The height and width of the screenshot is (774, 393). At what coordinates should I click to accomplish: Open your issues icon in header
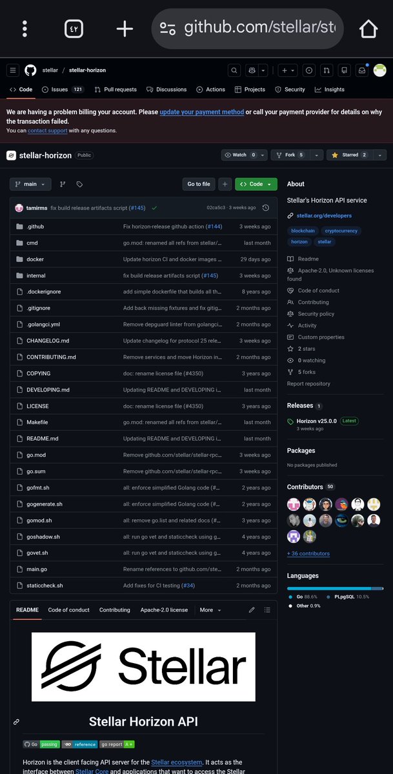pos(309,70)
